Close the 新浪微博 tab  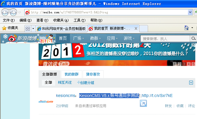[x=136, y=29]
